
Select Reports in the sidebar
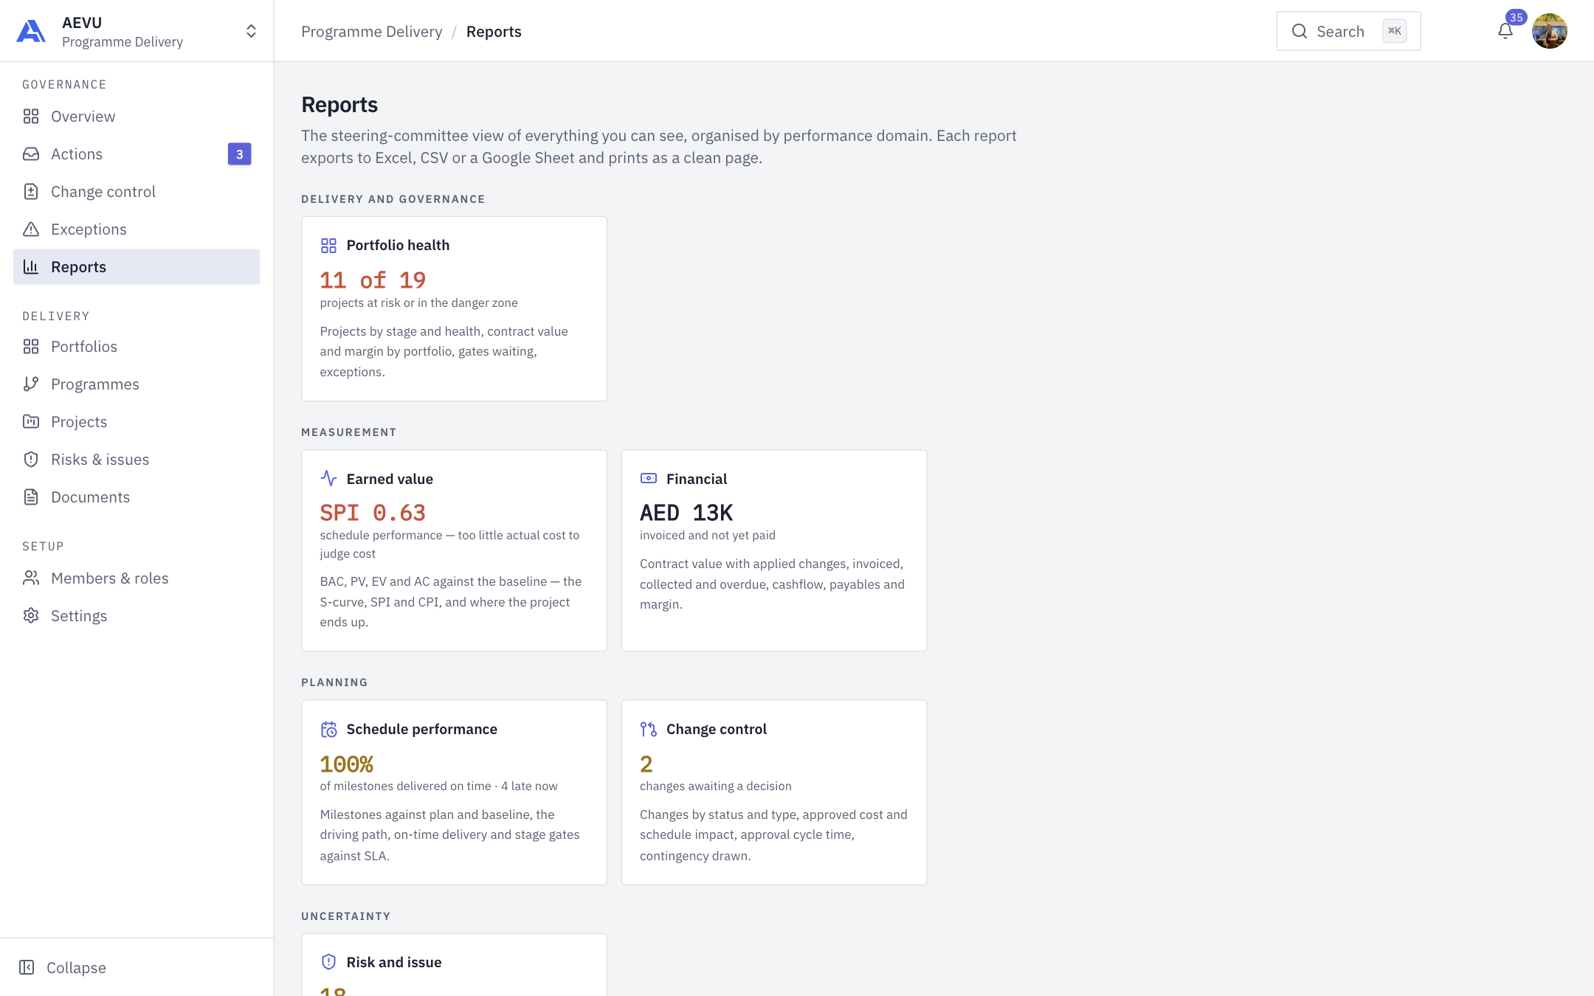pyautogui.click(x=137, y=267)
